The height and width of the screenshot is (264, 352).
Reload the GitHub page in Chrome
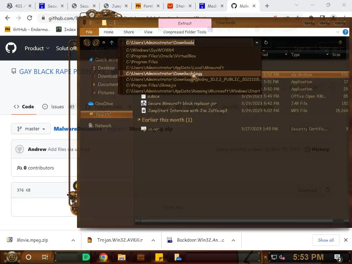click(30, 18)
